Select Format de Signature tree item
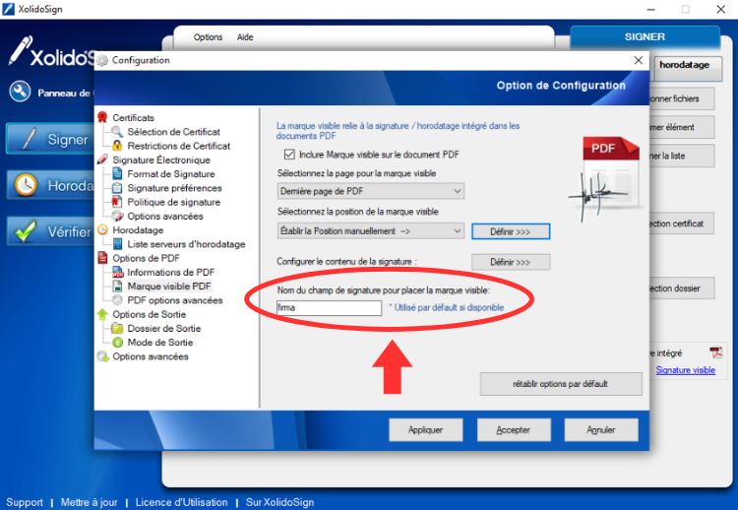Viewport: 738px width, 510px height. (171, 173)
